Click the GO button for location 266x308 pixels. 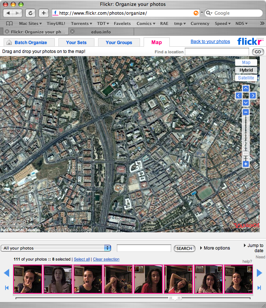(258, 52)
